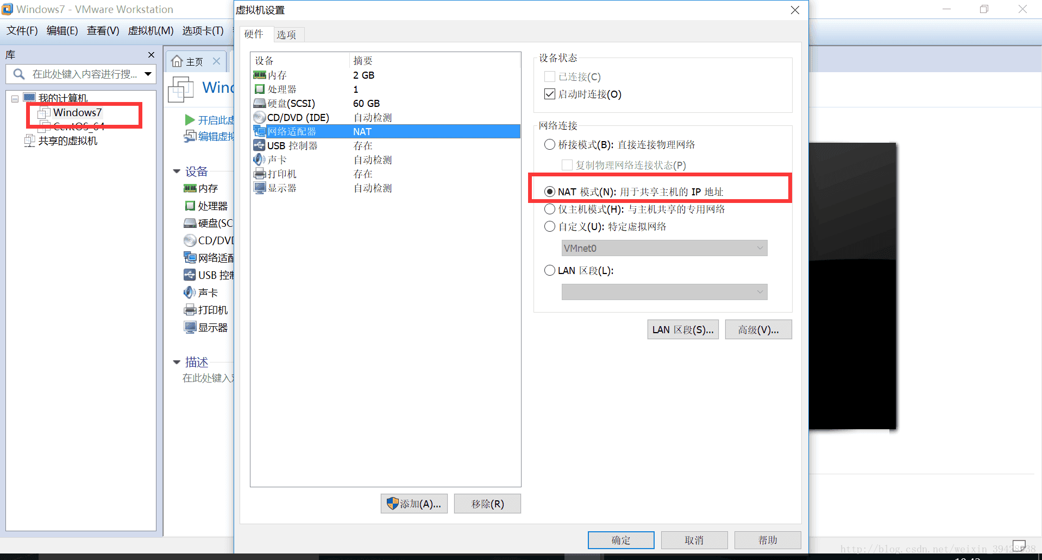The width and height of the screenshot is (1042, 560).
Task: Click the 声卡 icon in the main window devices
Action: pyautogui.click(x=190, y=292)
